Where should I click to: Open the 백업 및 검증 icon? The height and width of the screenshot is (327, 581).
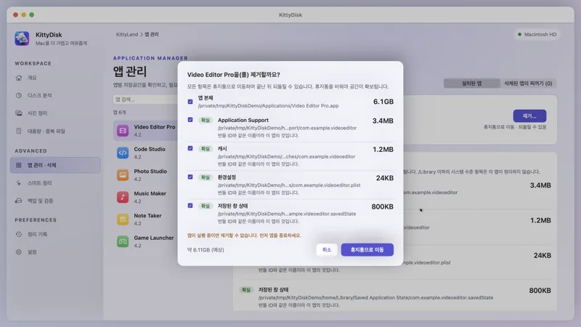pyautogui.click(x=19, y=201)
